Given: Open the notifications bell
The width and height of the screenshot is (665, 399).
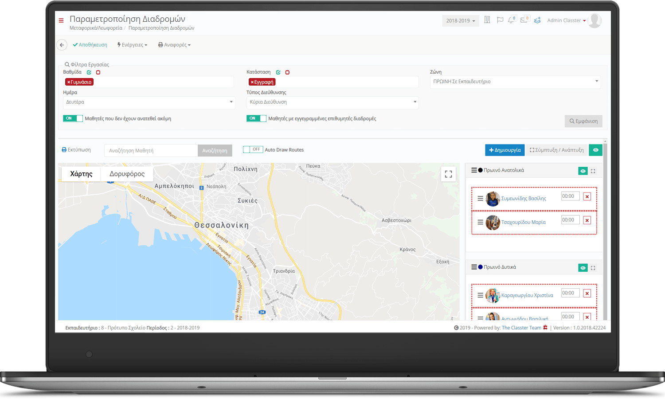Looking at the screenshot, I should (x=512, y=20).
